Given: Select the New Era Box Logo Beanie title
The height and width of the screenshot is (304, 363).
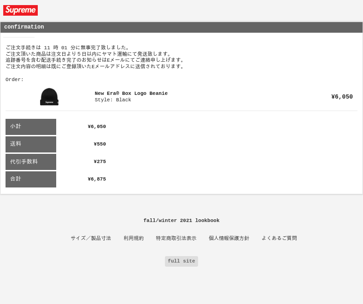Looking at the screenshot, I should coord(131,94).
